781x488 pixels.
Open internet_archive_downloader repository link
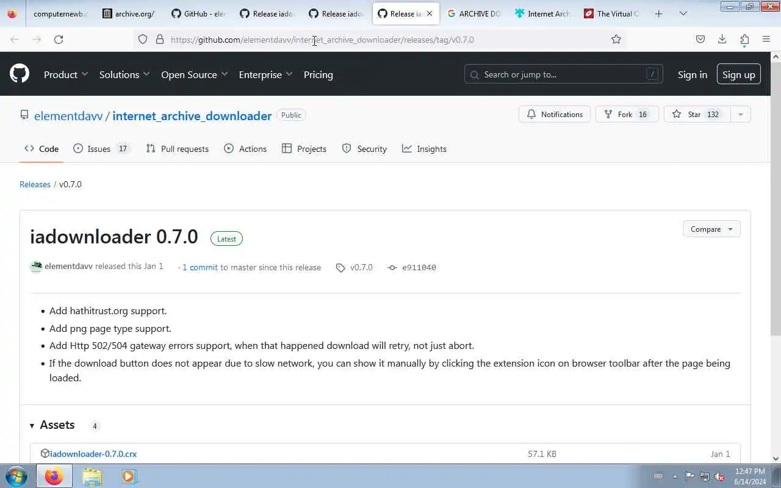[192, 116]
